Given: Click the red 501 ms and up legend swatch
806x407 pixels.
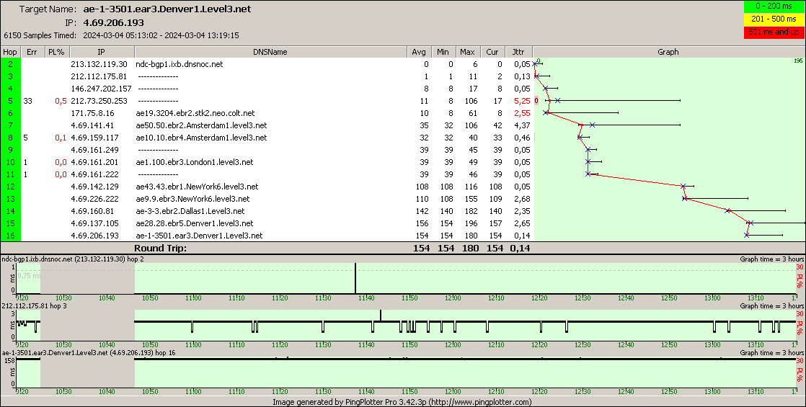Looking at the screenshot, I should click(773, 32).
